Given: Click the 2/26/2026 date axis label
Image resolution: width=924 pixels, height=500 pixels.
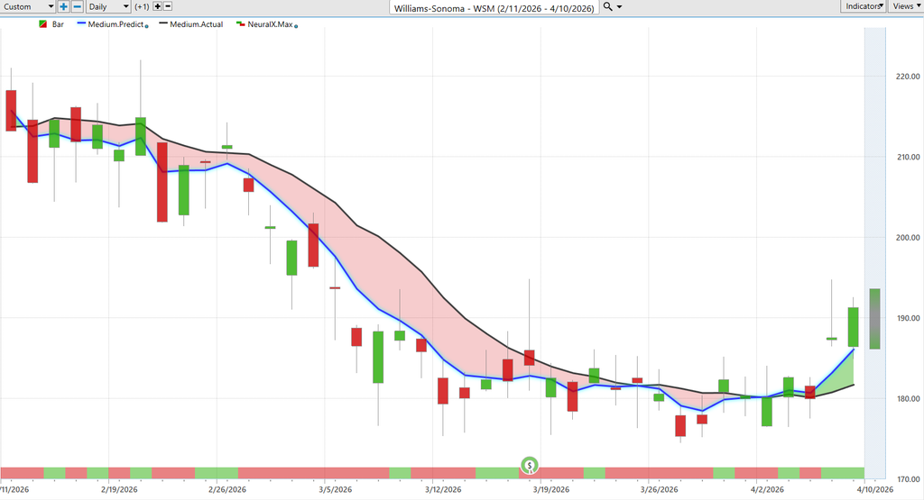Looking at the screenshot, I should click(x=227, y=489).
